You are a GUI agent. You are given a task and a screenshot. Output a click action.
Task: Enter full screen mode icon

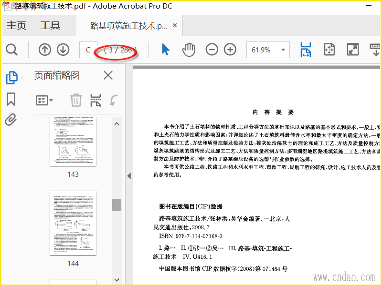click(352, 50)
